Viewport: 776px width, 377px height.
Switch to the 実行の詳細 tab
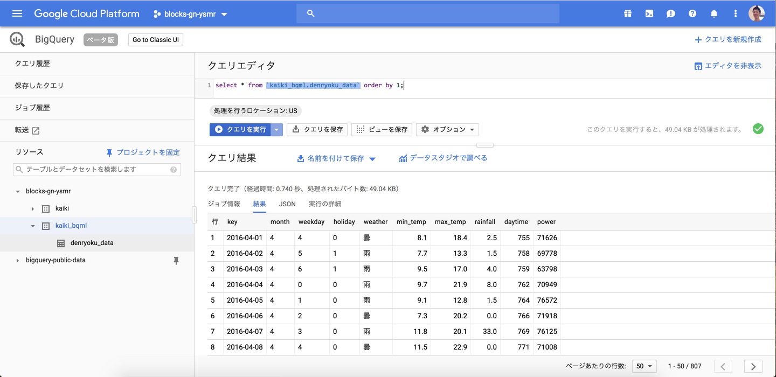[x=325, y=204]
